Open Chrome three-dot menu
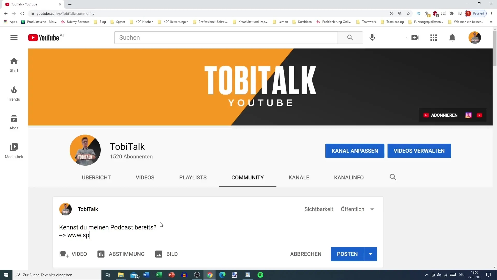 click(491, 13)
